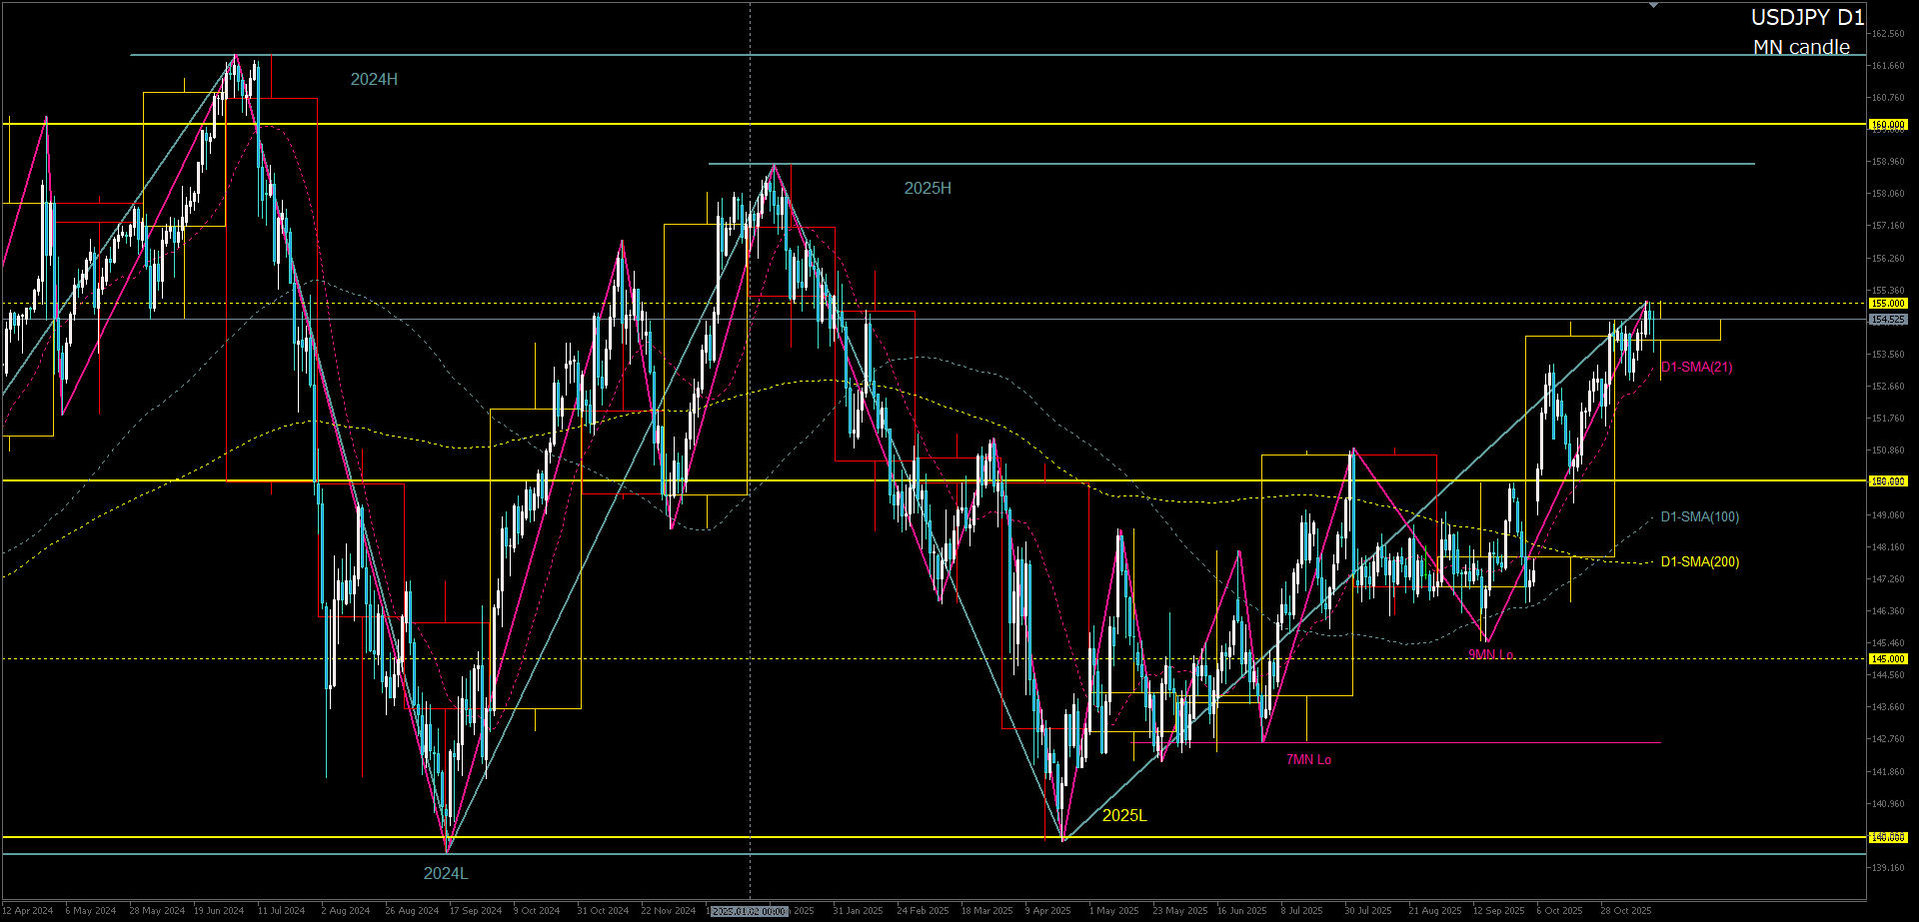
Task: Click the current price 154.525 tag
Action: click(x=1888, y=320)
